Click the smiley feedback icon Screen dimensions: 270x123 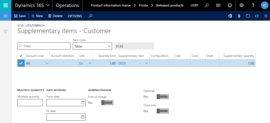pyautogui.click(x=230, y=5)
